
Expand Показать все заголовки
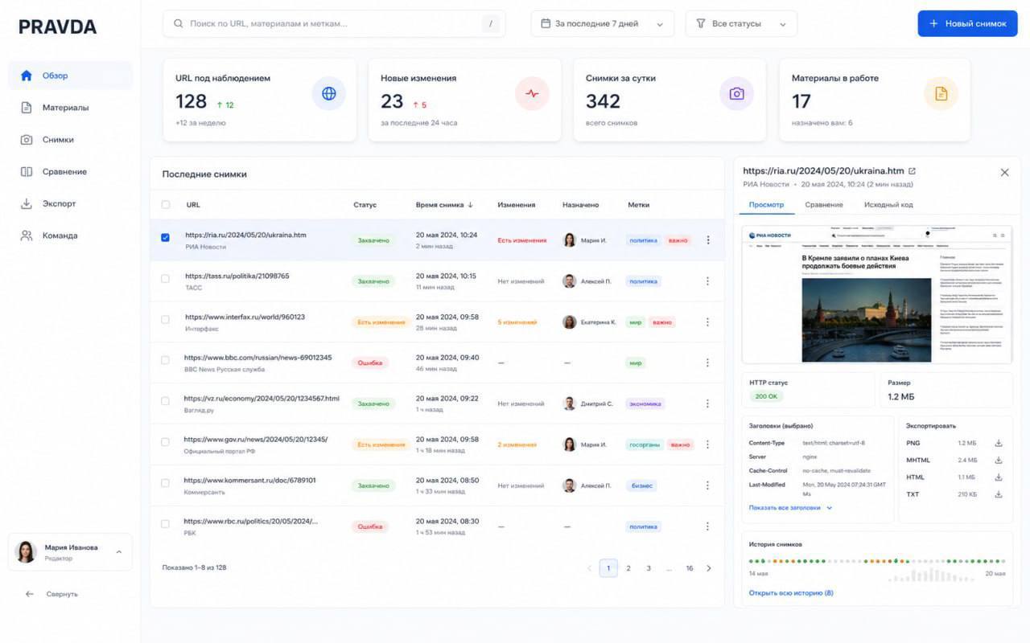(x=790, y=508)
